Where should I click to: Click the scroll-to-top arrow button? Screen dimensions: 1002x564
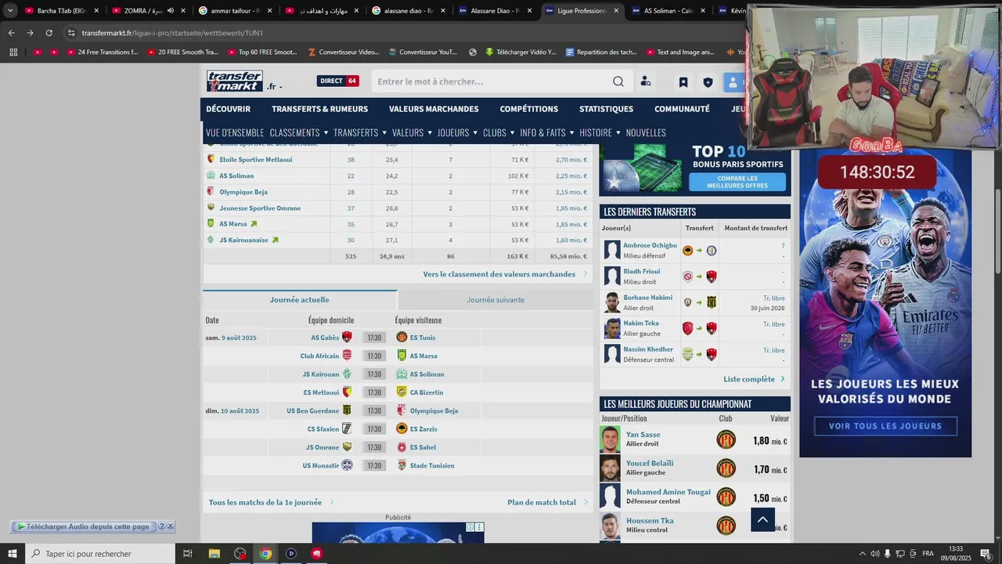point(762,519)
